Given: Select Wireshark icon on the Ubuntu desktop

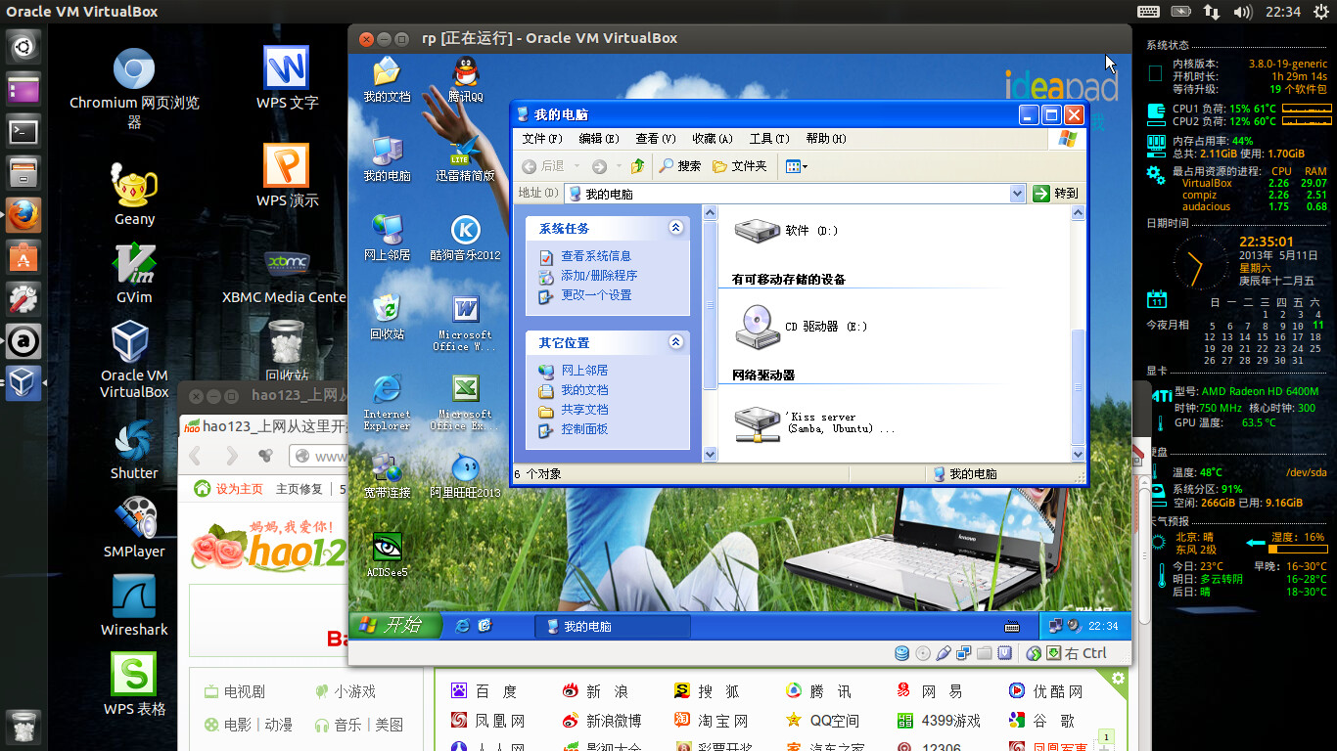Looking at the screenshot, I should click(134, 606).
